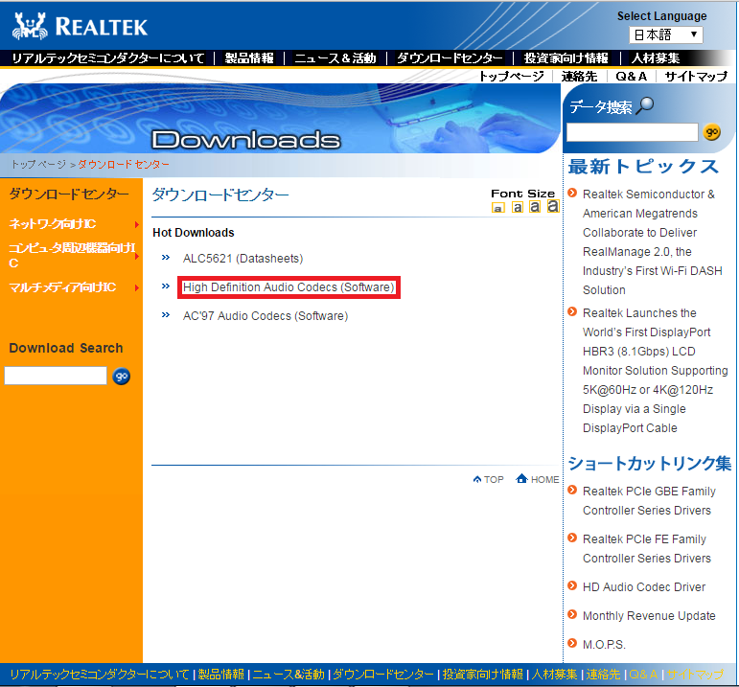Open サイトマップ in secondary nav
Screen dimensions: 739x687
click(x=696, y=77)
